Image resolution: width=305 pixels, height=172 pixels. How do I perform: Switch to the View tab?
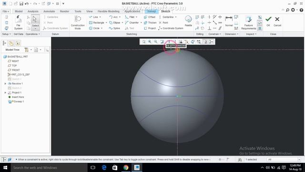coord(90,11)
